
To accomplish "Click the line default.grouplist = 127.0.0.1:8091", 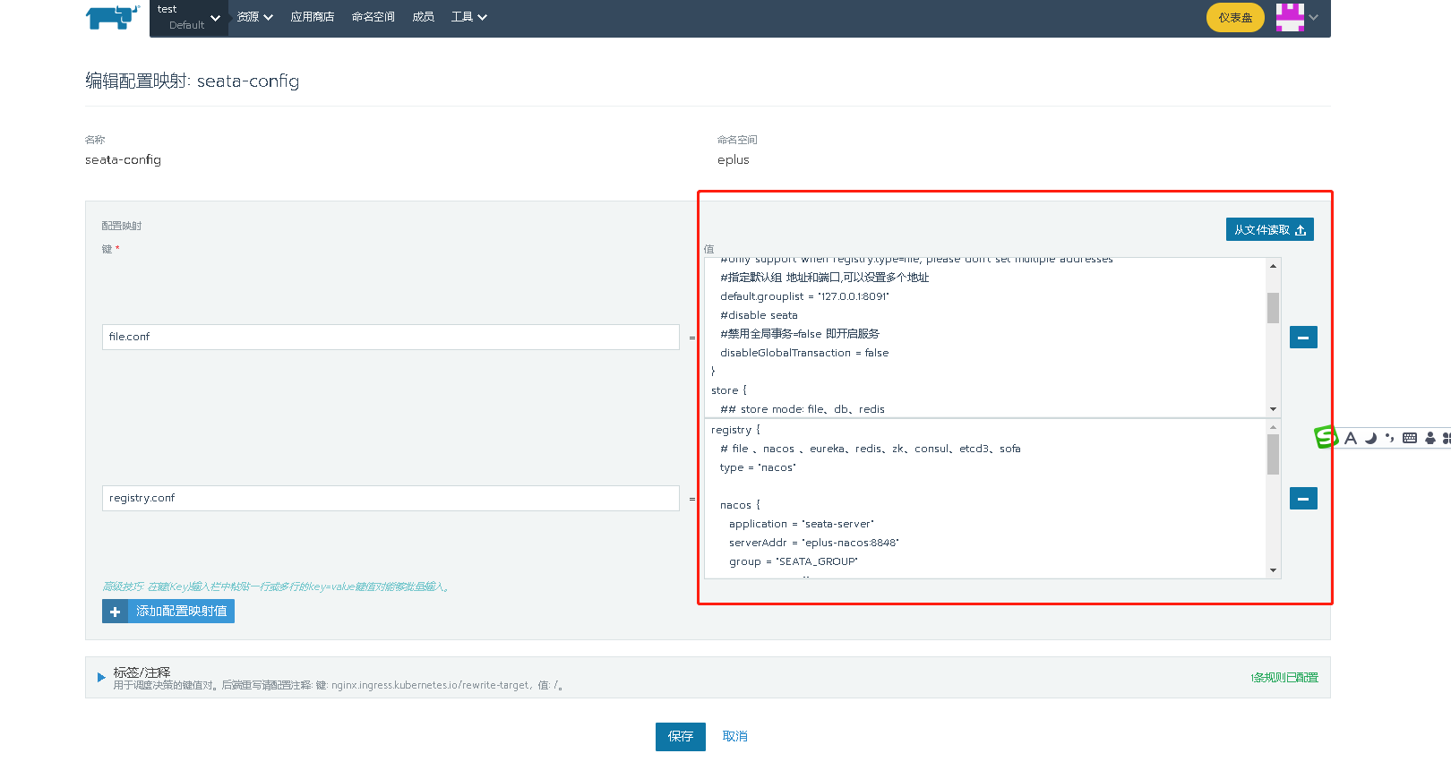I will 804,296.
